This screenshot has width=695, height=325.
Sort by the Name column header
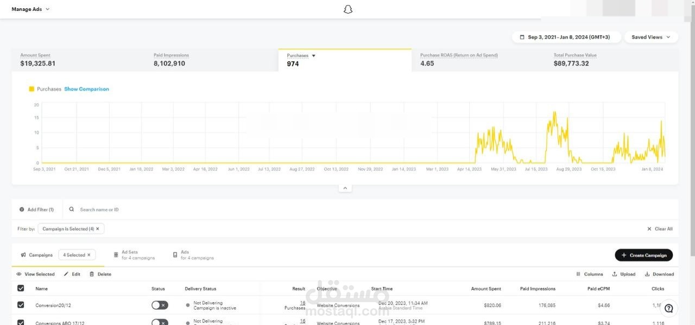(x=42, y=289)
